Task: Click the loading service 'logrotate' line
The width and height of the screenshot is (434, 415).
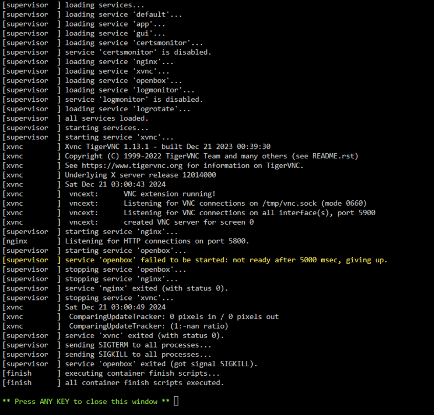Action: click(96, 108)
